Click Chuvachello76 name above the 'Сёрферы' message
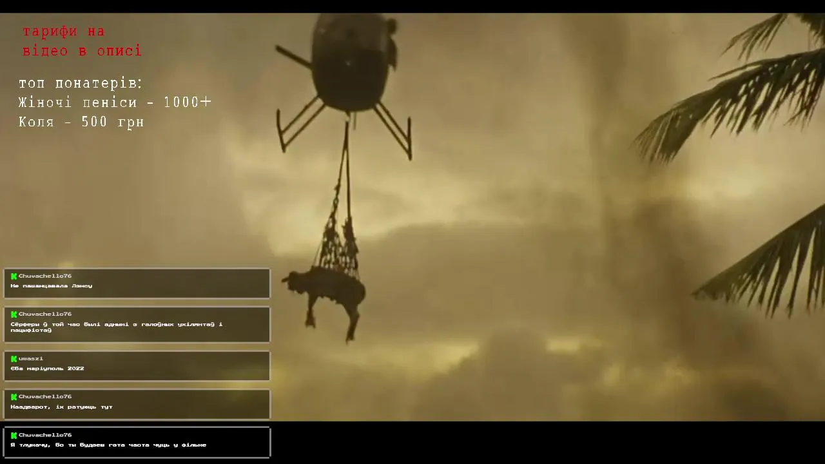This screenshot has width=825, height=464. tap(45, 314)
